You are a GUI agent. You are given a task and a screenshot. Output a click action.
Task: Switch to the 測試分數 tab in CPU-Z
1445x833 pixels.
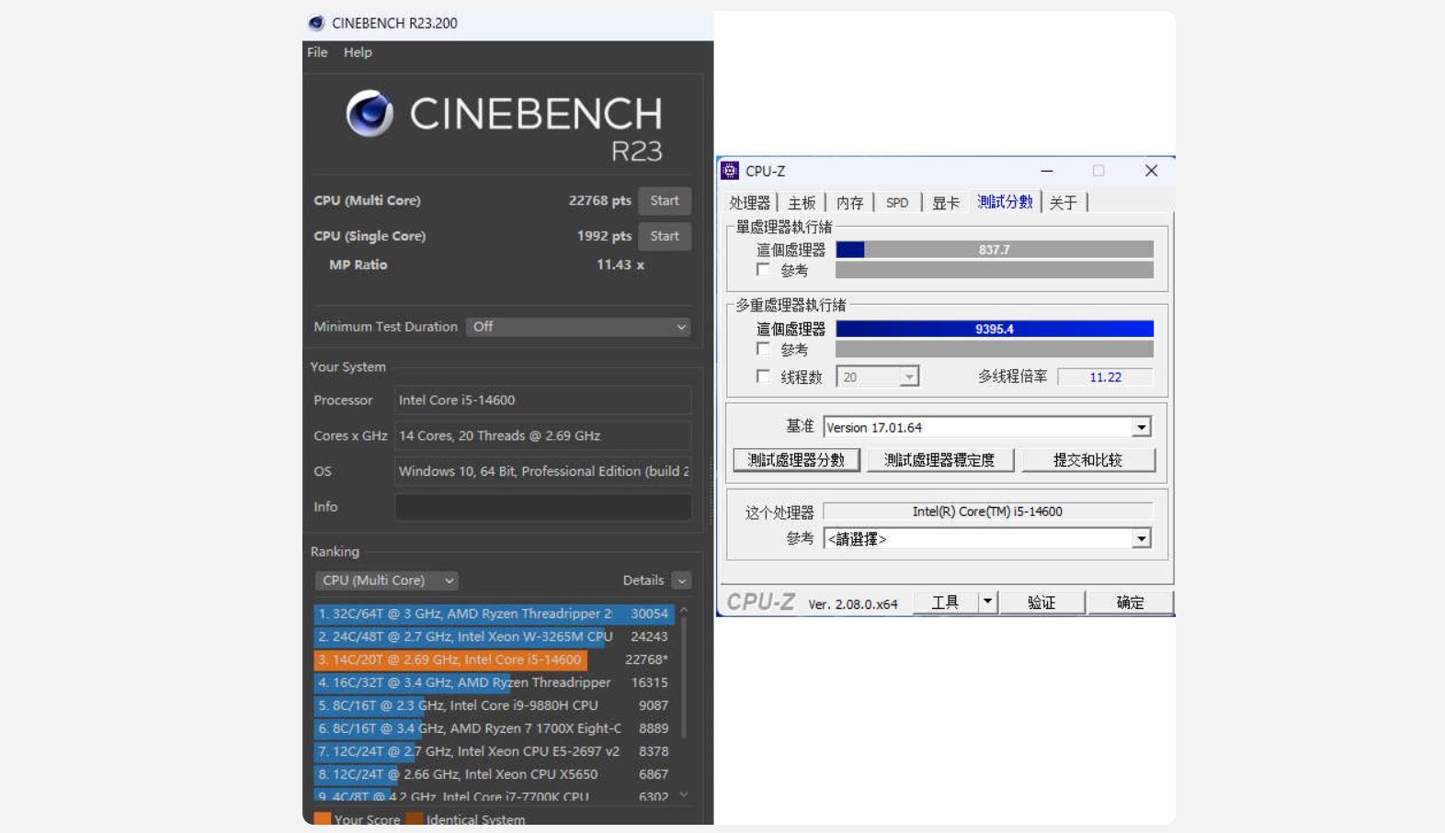click(1005, 202)
